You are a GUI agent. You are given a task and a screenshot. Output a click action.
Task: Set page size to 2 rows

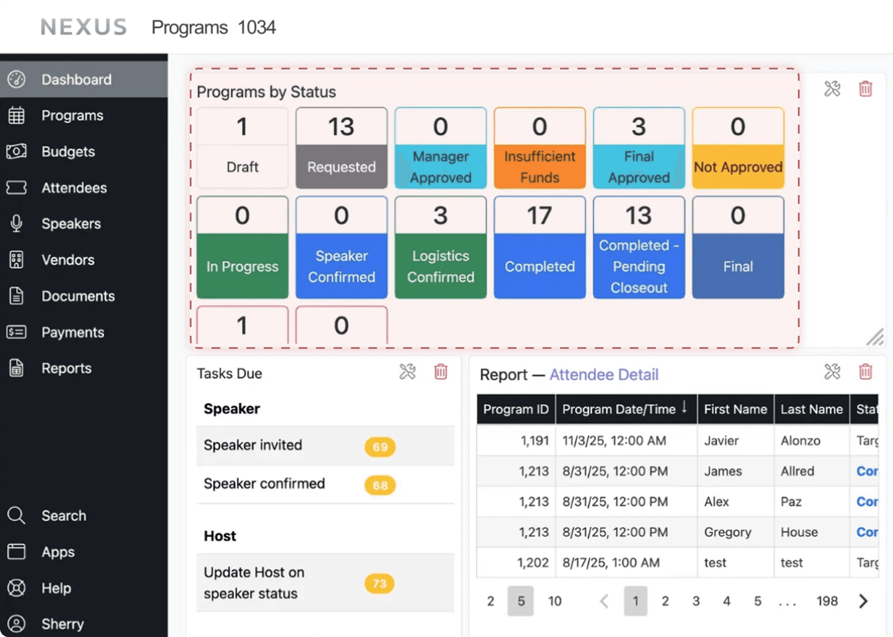click(490, 601)
